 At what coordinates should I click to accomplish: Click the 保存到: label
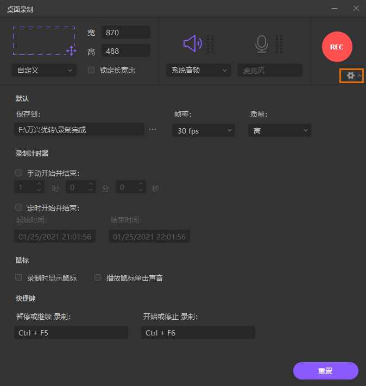[x=28, y=114]
